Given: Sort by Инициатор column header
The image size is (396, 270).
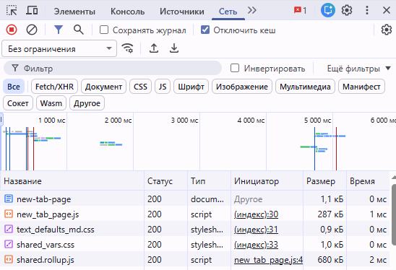Looking at the screenshot, I should coord(267,181).
